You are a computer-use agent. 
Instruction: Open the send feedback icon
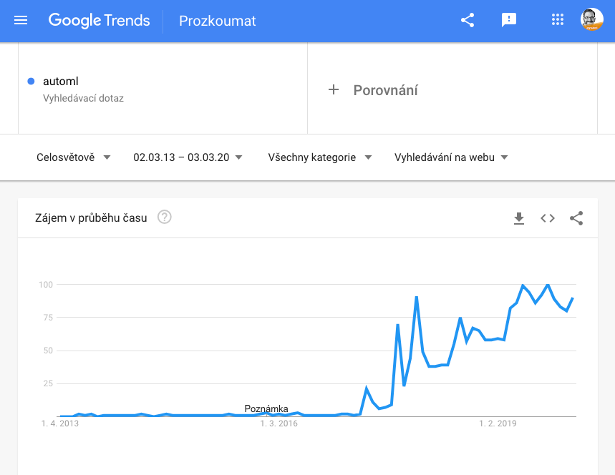tap(509, 20)
